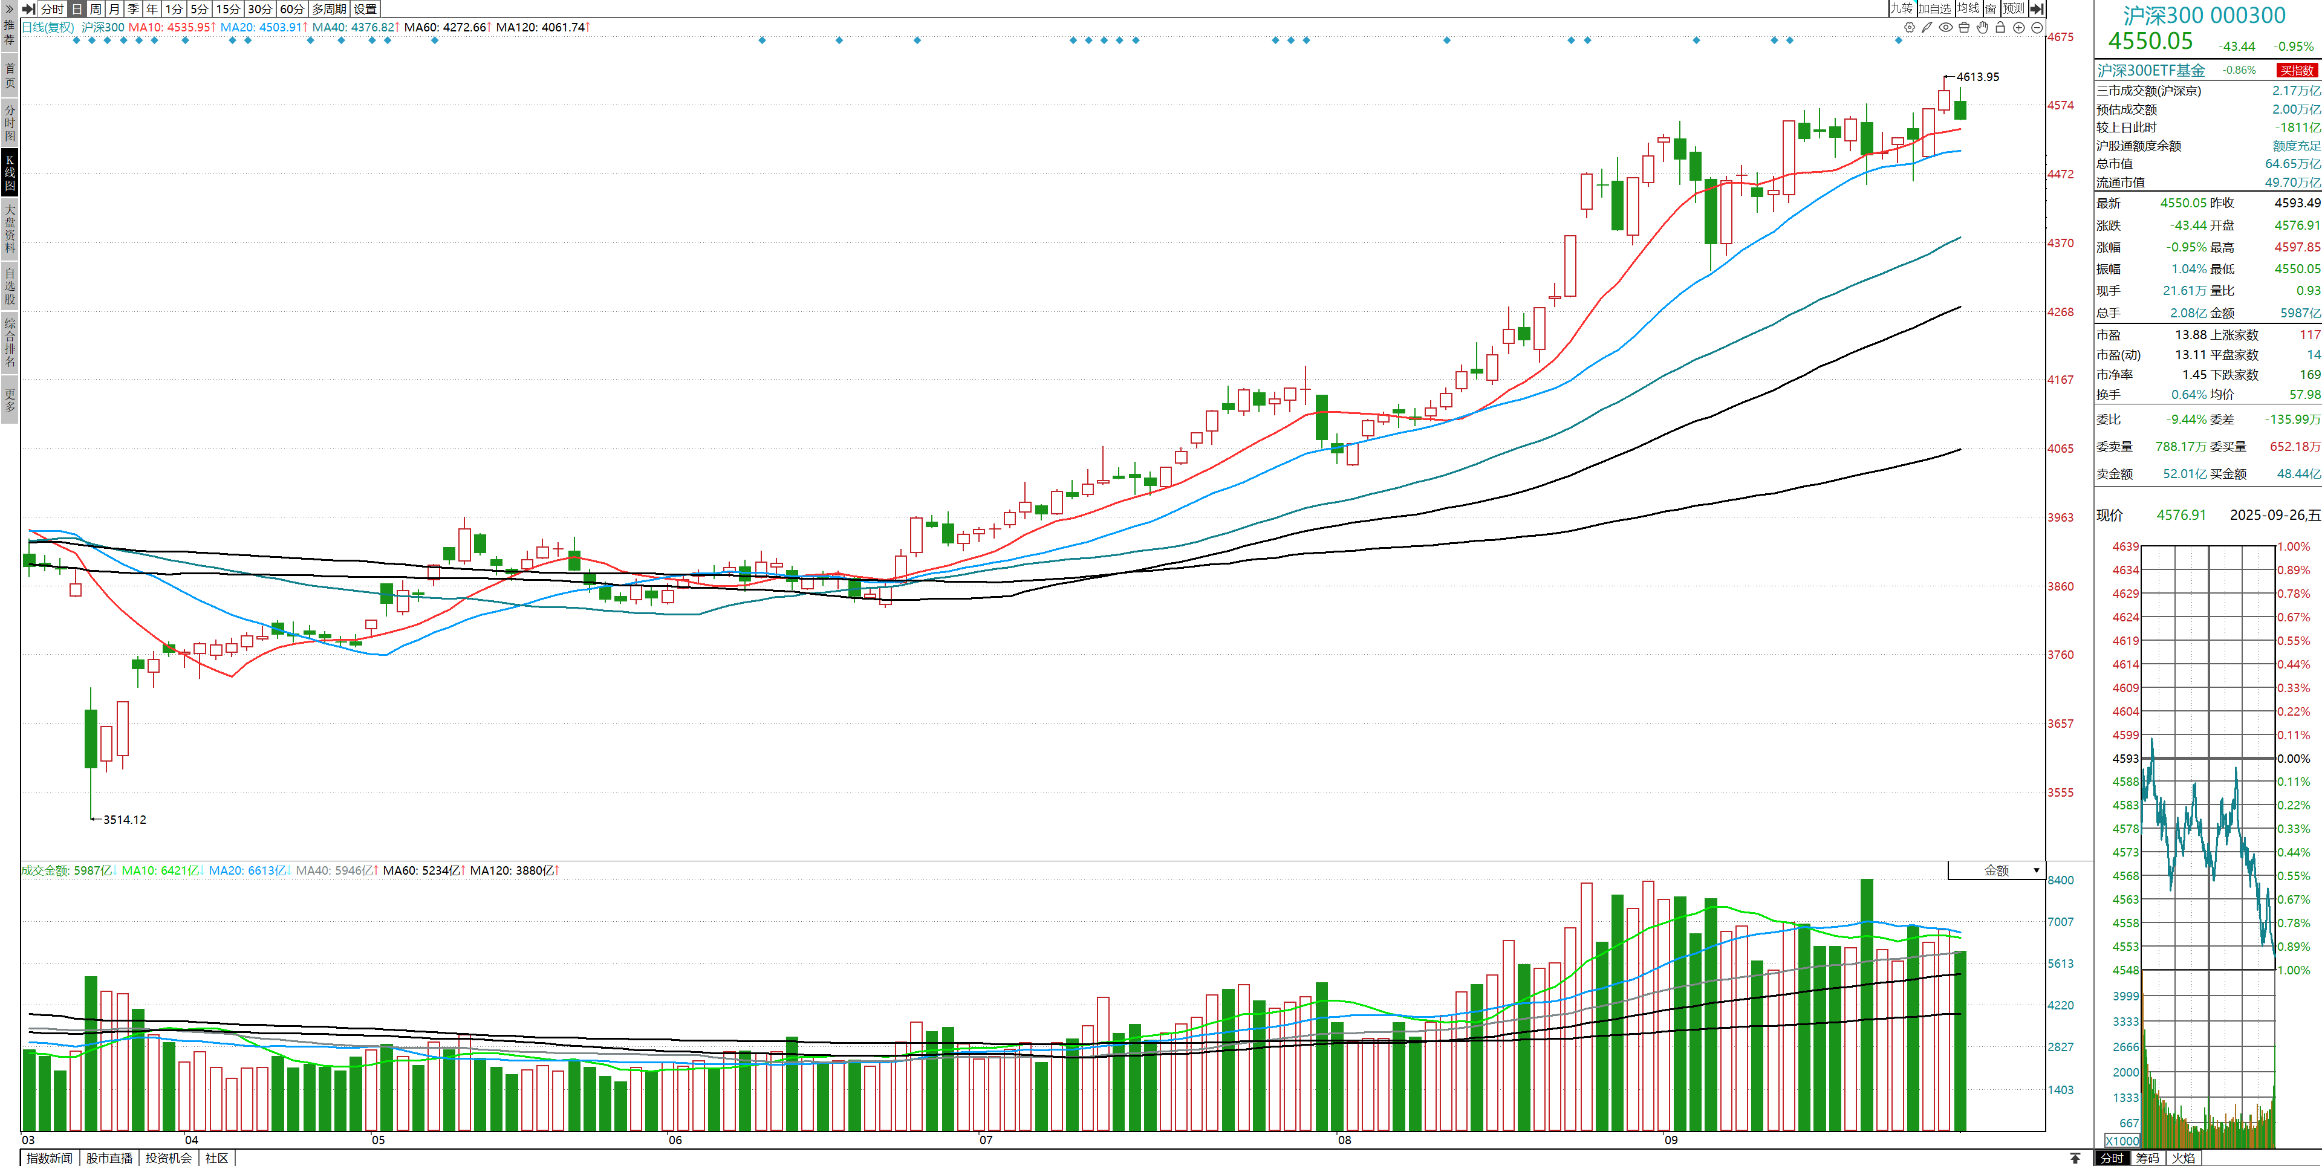Open the 金额 indicator dropdown

[x=2035, y=870]
